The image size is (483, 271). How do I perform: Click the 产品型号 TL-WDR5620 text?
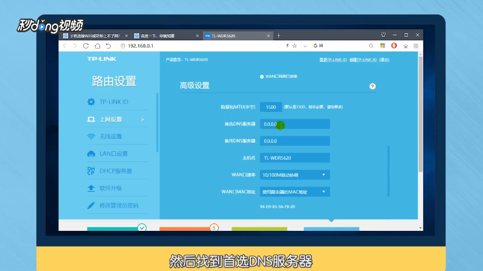pos(186,60)
